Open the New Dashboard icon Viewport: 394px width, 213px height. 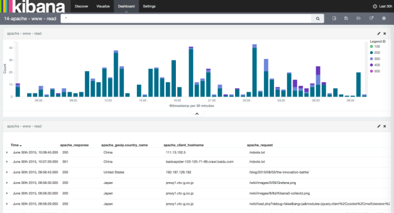click(334, 19)
